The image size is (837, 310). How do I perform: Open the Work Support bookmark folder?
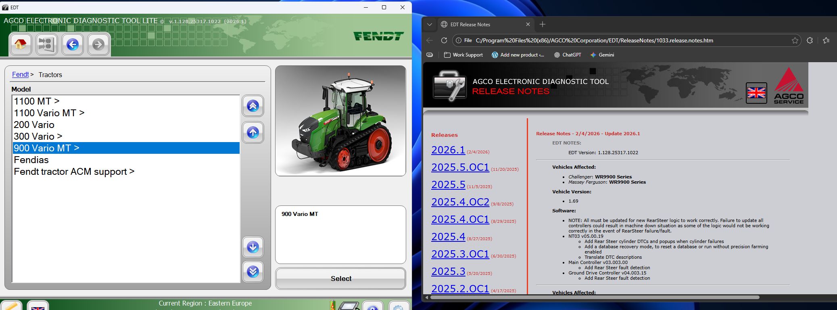(x=463, y=55)
